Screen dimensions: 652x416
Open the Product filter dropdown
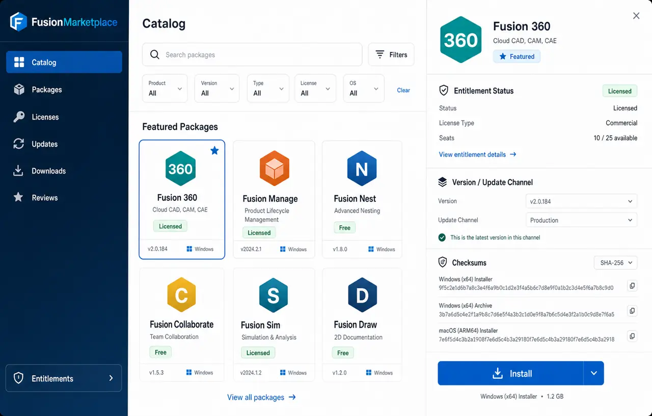tap(165, 88)
